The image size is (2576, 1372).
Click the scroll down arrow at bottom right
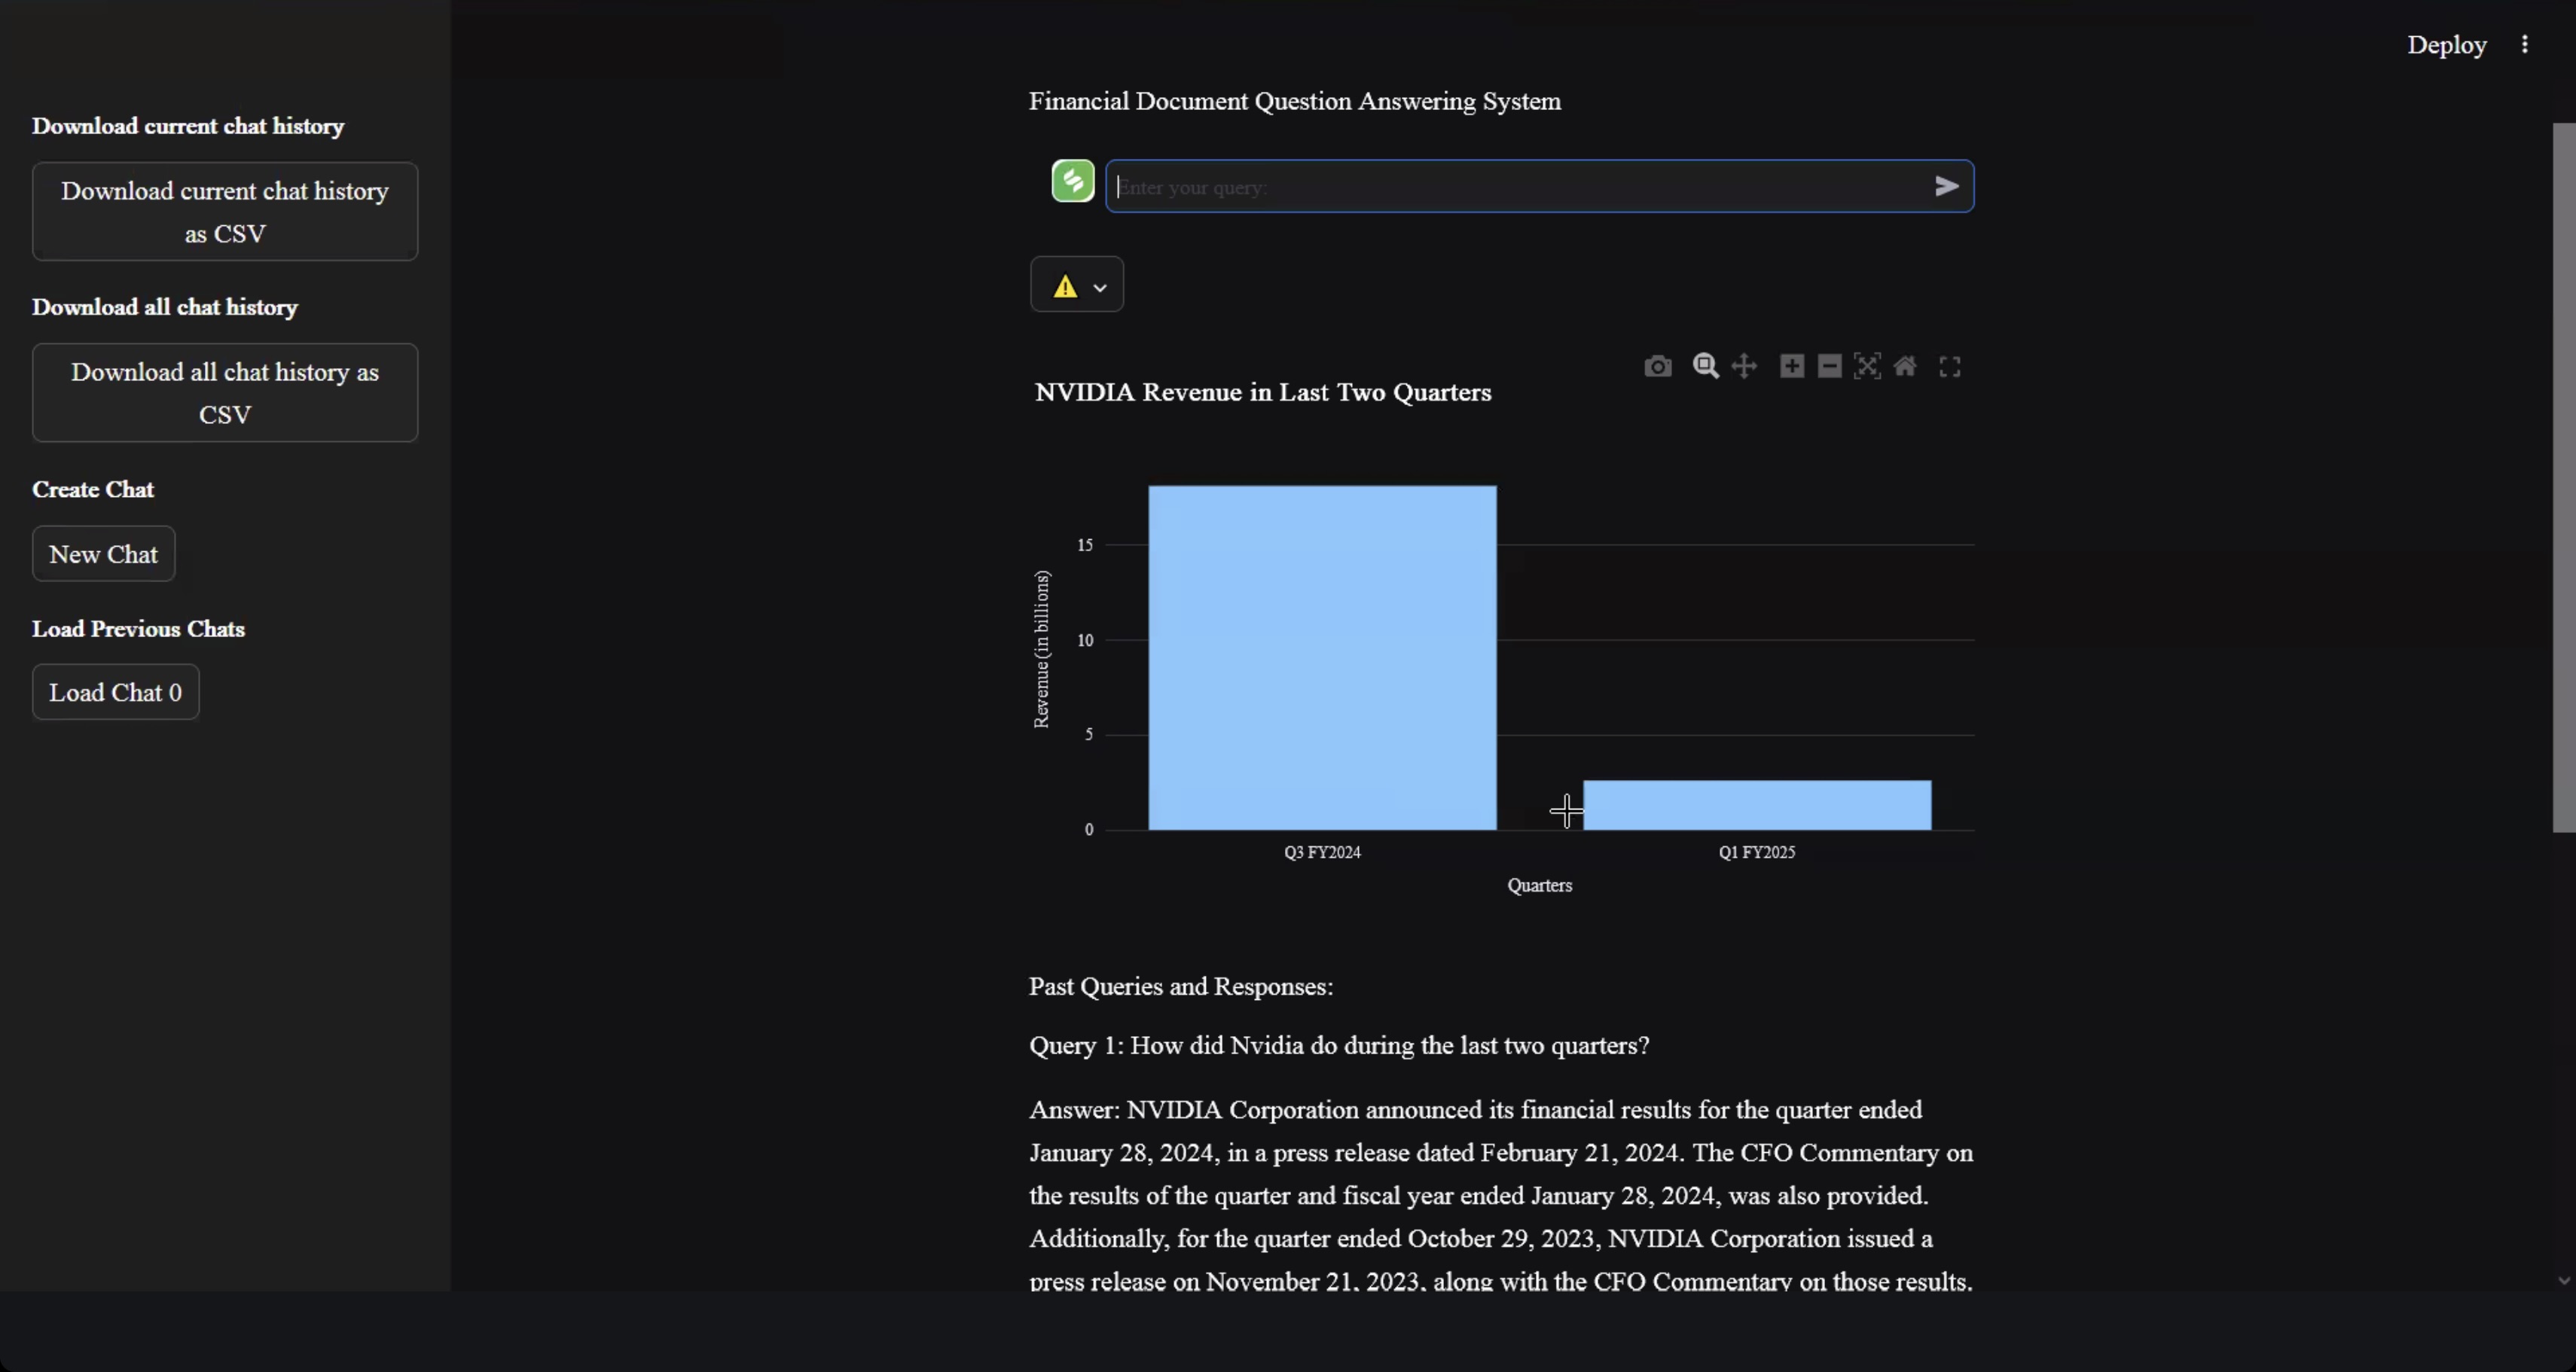[2564, 1281]
